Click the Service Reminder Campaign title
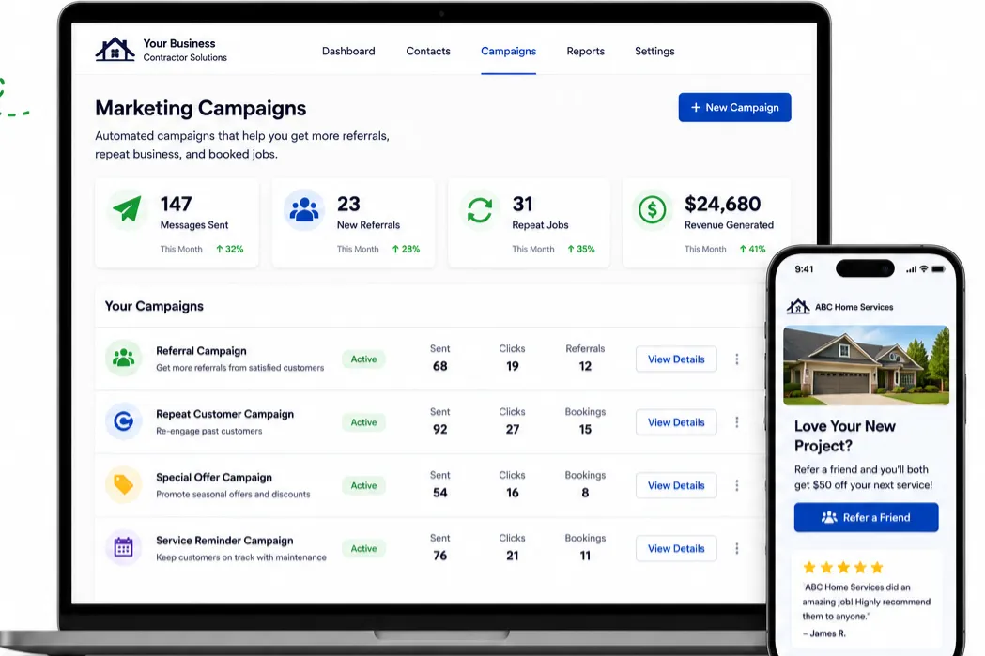The height and width of the screenshot is (656, 985). tap(224, 541)
